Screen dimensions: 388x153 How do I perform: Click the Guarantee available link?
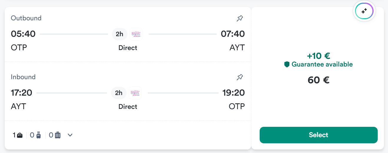[322, 64]
